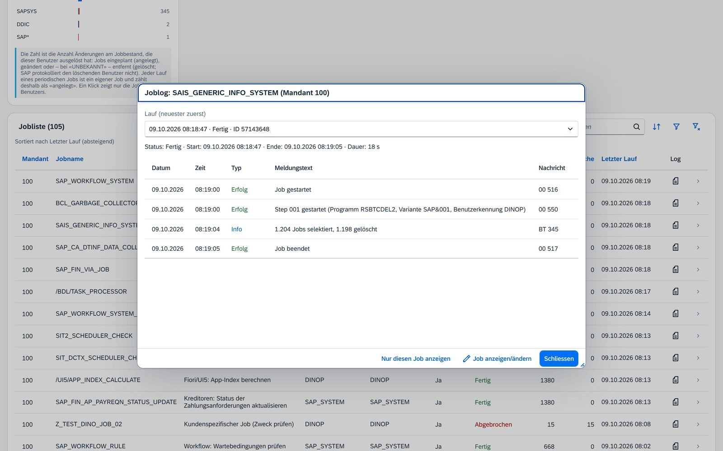This screenshot has width=723, height=451.
Task: Click the filter icon in Jobliste toolbar
Action: 676,127
